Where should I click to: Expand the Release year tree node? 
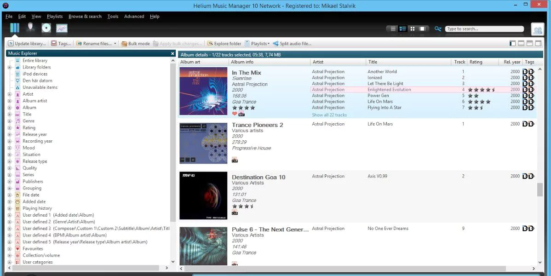pos(9,134)
